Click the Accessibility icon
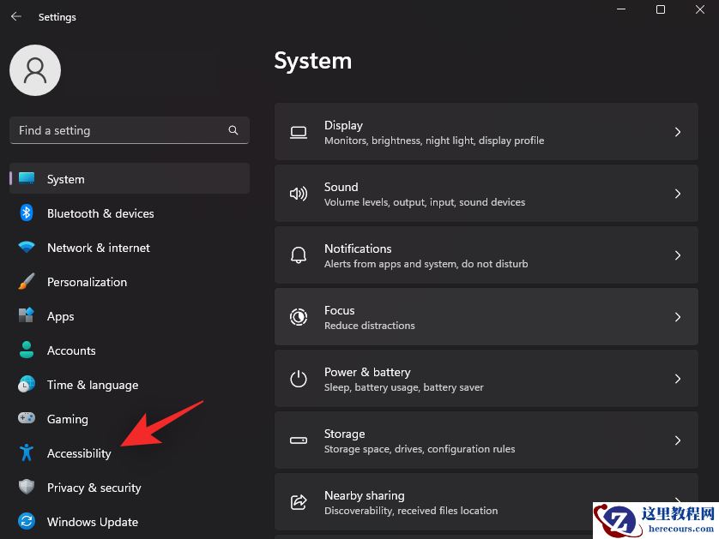This screenshot has width=719, height=539. click(x=27, y=453)
